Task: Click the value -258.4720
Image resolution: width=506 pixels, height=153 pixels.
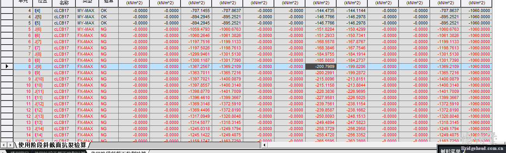Action: (321, 135)
